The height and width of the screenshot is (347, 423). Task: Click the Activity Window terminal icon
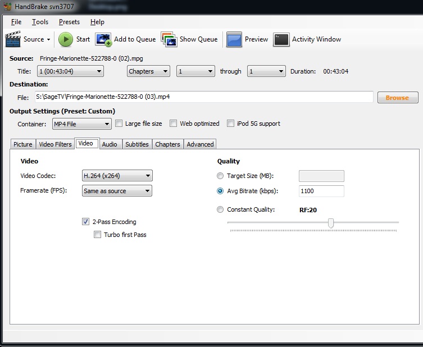281,40
